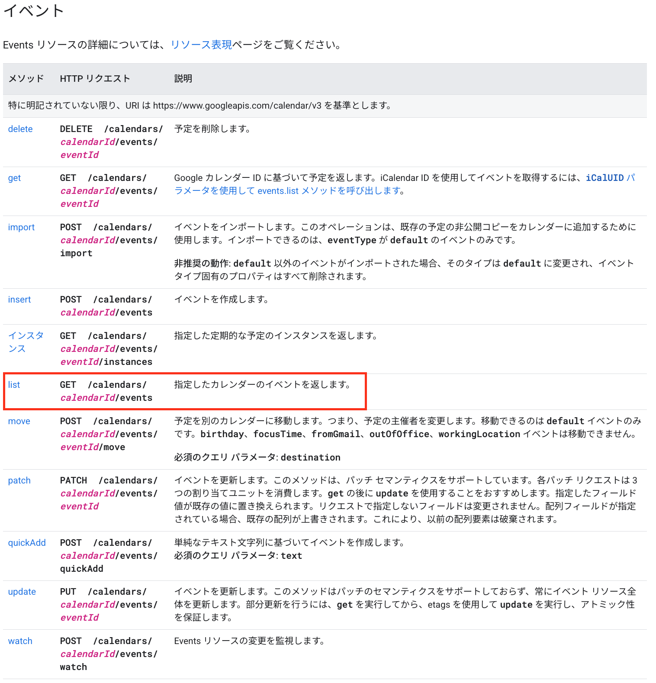This screenshot has height=683, width=656.
Task: Click the 非推奨の動作 paragraph
Action: pyautogui.click(x=404, y=270)
